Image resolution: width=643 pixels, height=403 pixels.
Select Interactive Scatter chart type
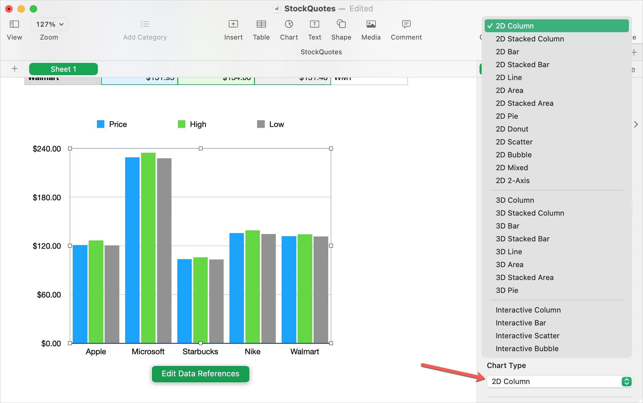point(556,336)
